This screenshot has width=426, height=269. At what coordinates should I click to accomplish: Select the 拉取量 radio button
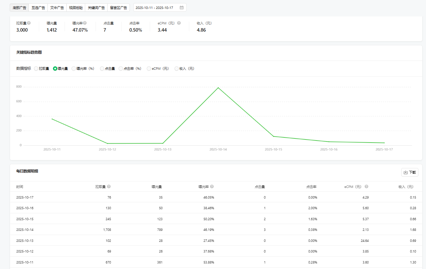click(x=36, y=69)
